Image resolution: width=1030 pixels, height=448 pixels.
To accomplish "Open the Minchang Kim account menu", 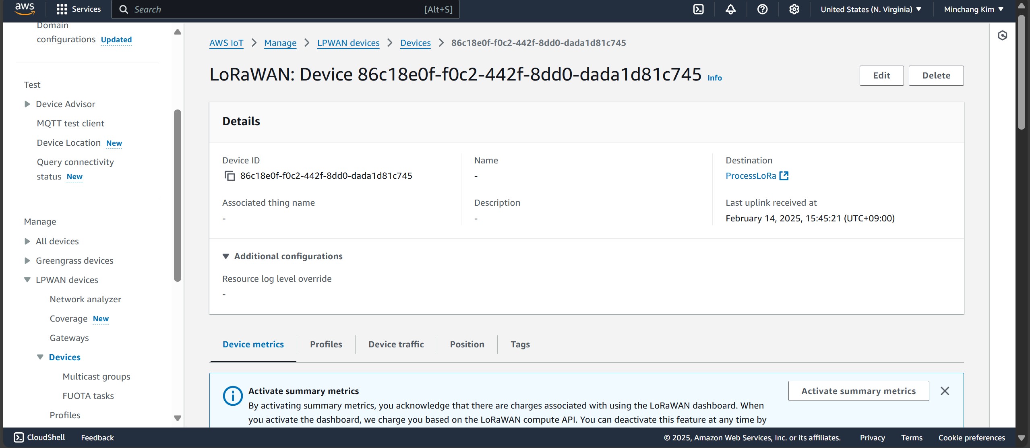I will pos(974,9).
